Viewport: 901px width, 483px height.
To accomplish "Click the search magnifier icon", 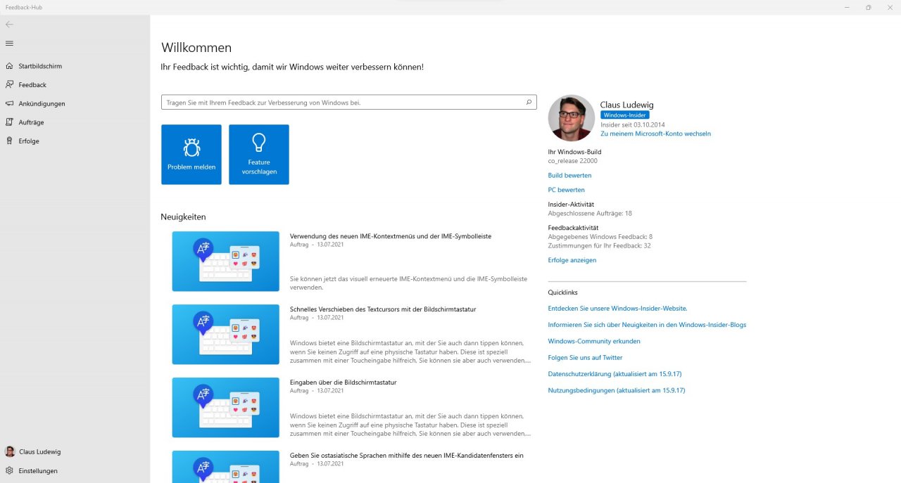I will tap(529, 102).
